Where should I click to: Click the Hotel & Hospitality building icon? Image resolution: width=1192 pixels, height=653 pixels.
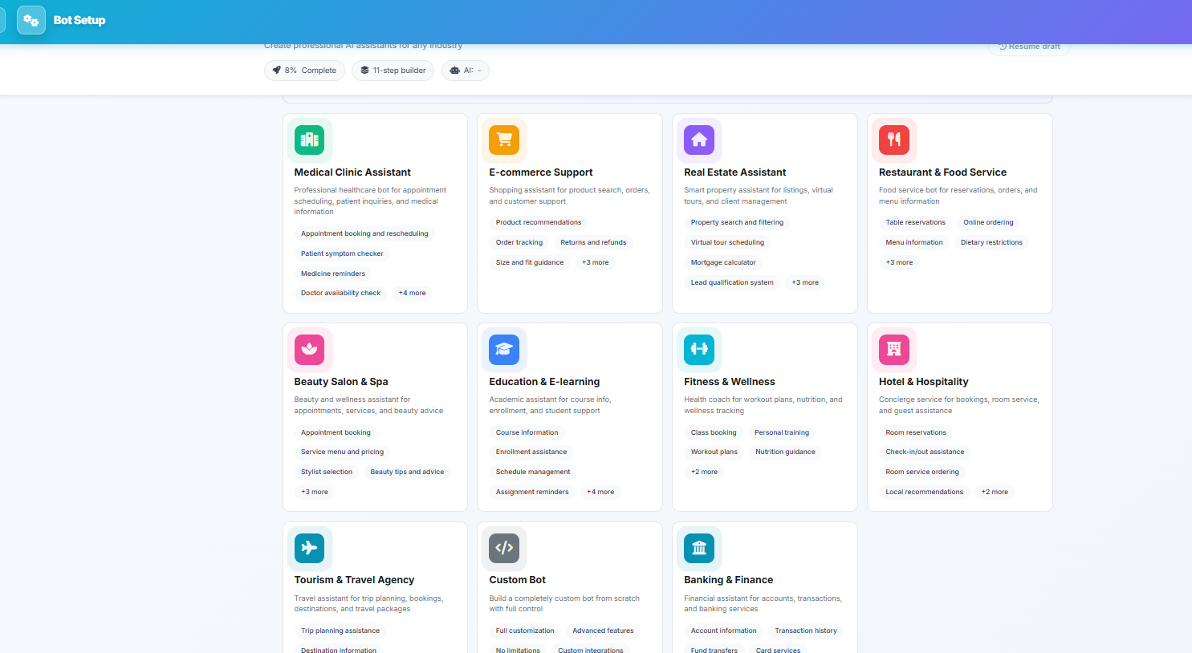894,349
